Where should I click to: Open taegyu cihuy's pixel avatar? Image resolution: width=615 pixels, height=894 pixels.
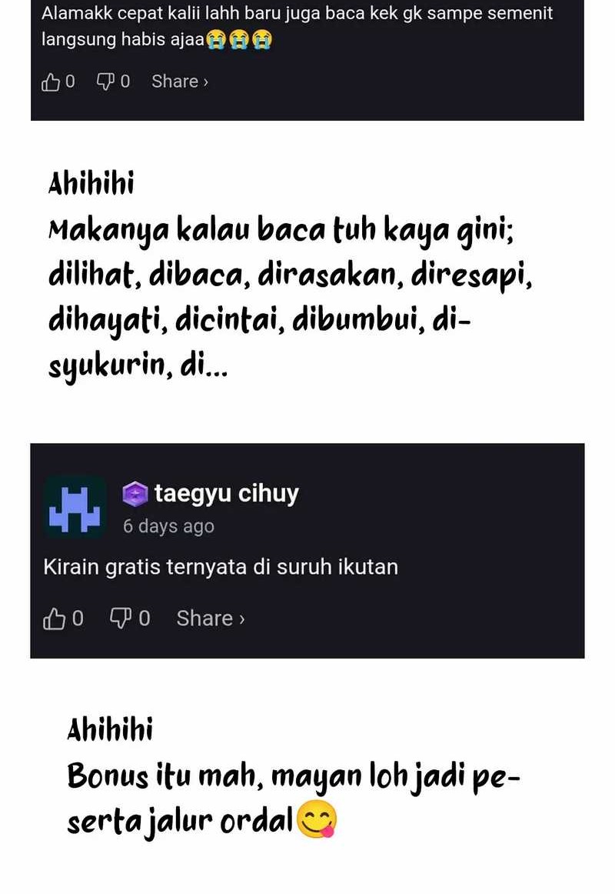coord(75,508)
